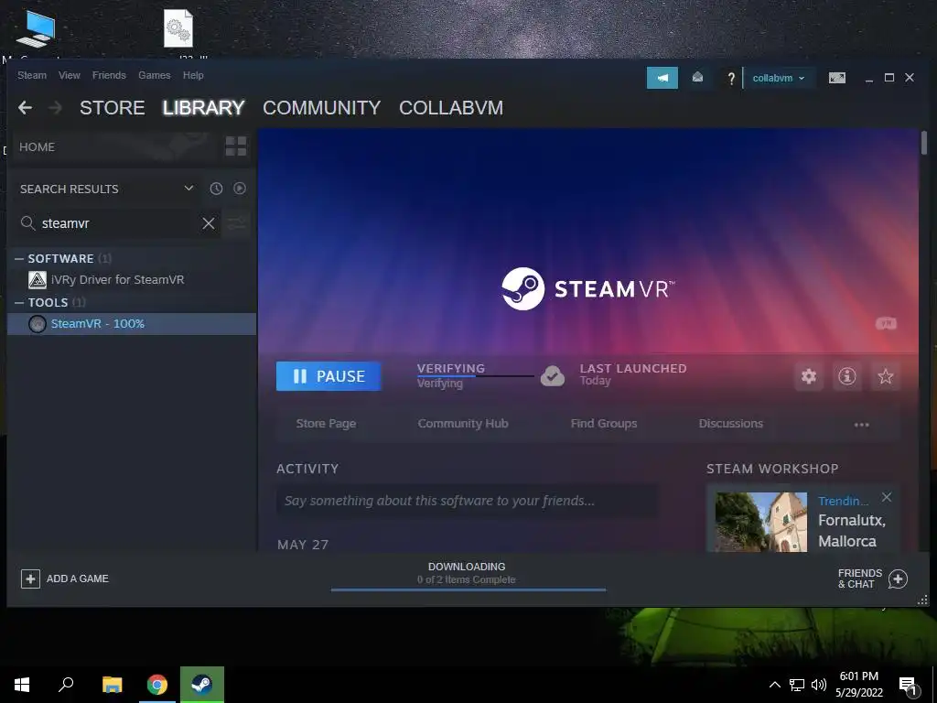937x703 pixels.
Task: Open the Windows Start menu
Action: pos(22,685)
